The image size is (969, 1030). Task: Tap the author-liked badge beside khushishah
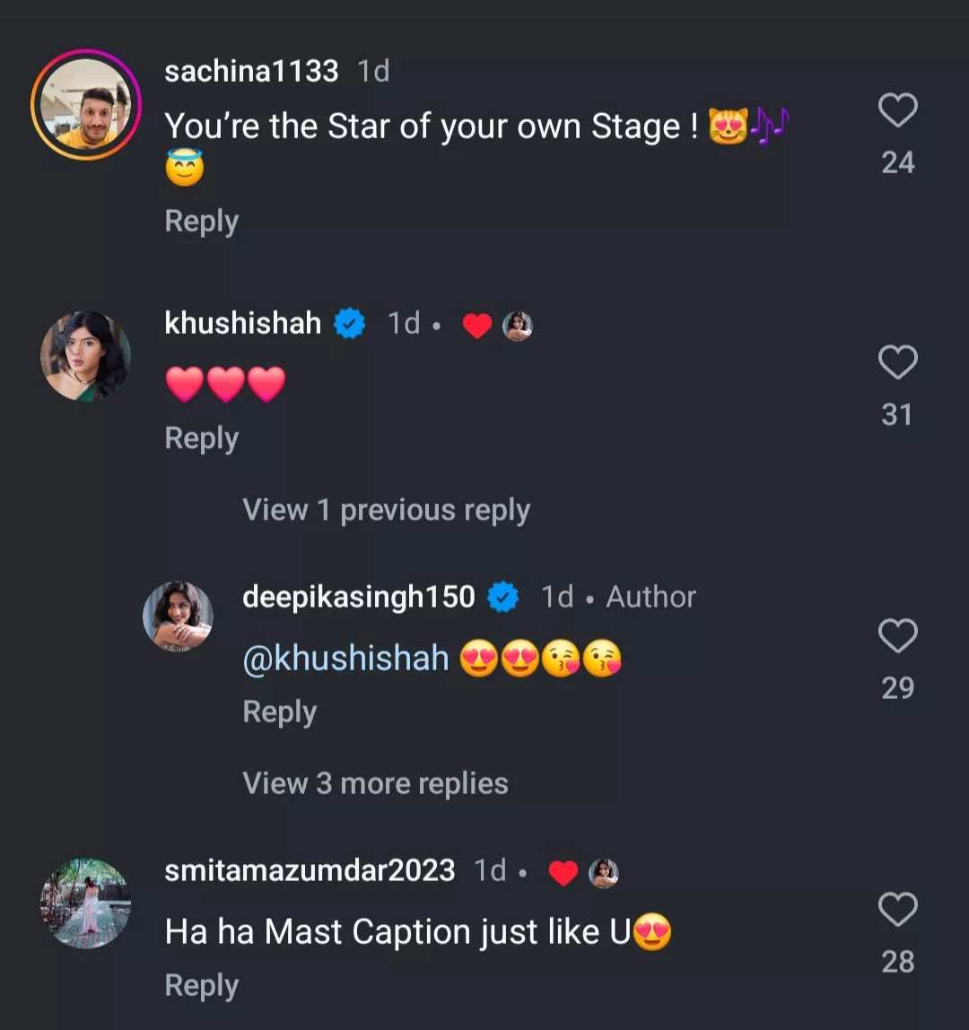click(497, 326)
